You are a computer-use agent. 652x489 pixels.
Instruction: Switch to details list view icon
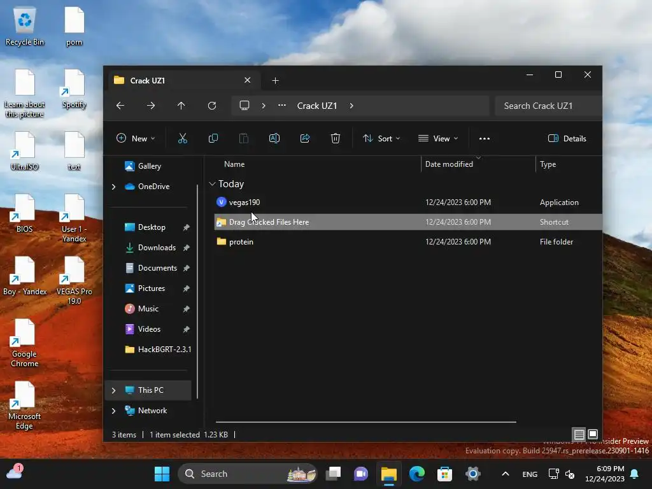[579, 435]
